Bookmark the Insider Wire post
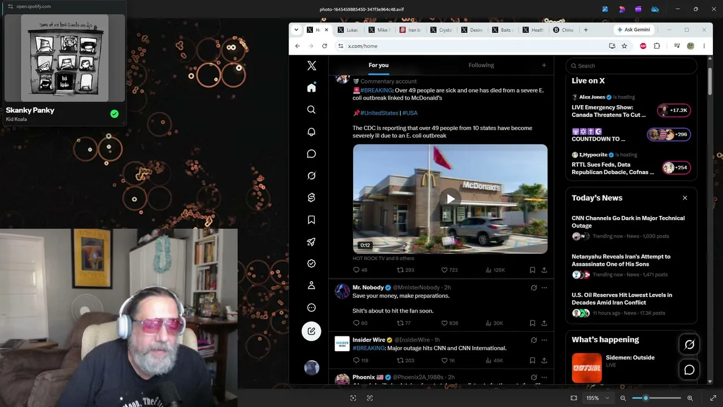 click(532, 361)
